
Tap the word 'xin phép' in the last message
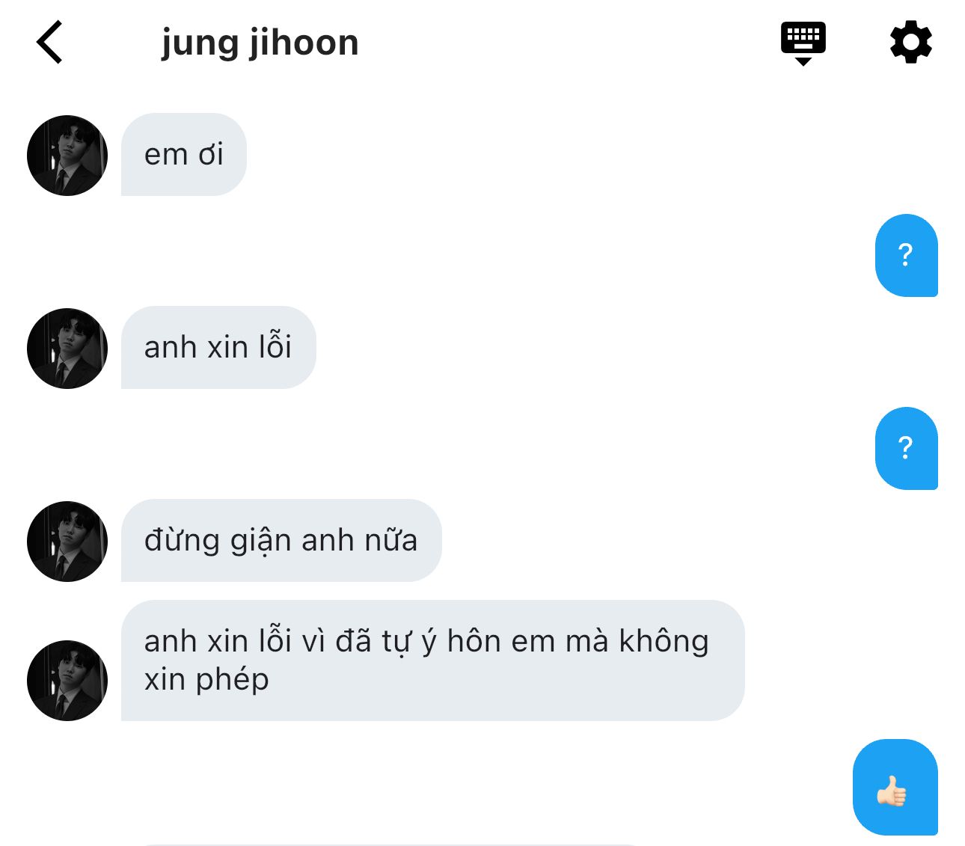206,681
